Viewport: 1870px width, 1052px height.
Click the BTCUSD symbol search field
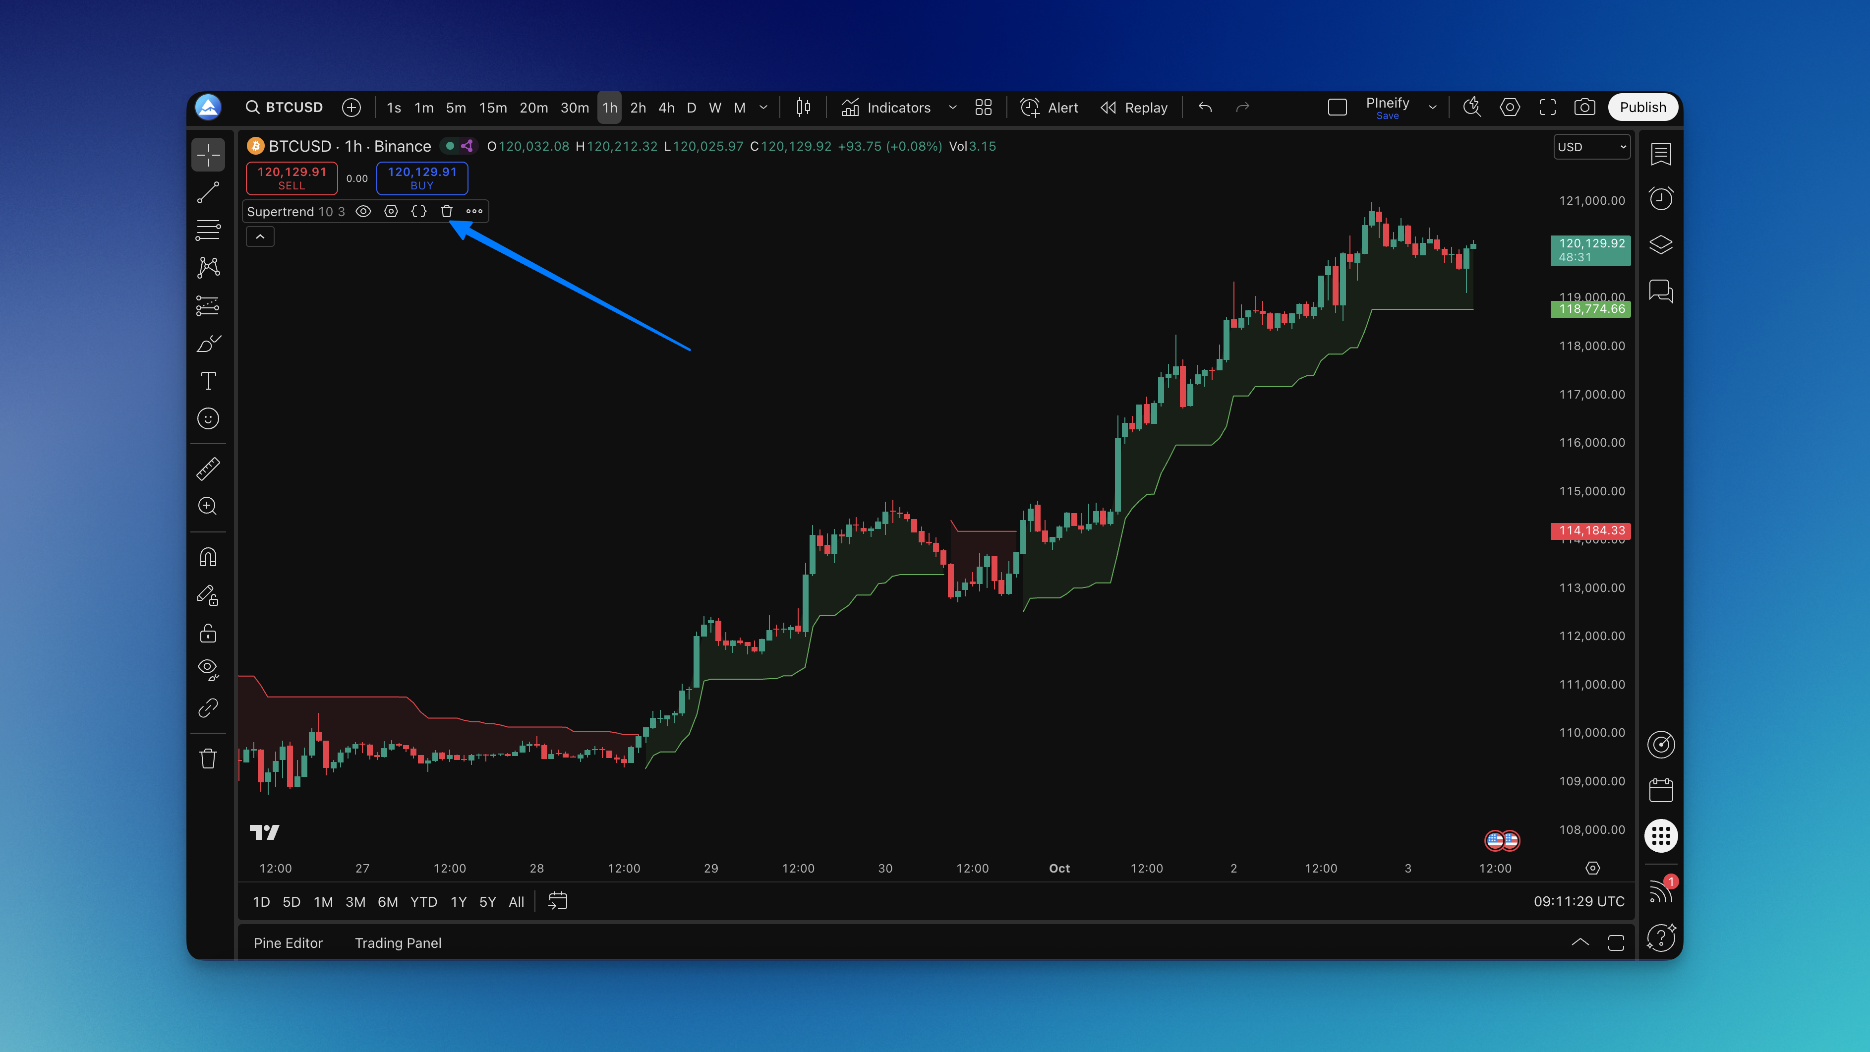pyautogui.click(x=285, y=108)
